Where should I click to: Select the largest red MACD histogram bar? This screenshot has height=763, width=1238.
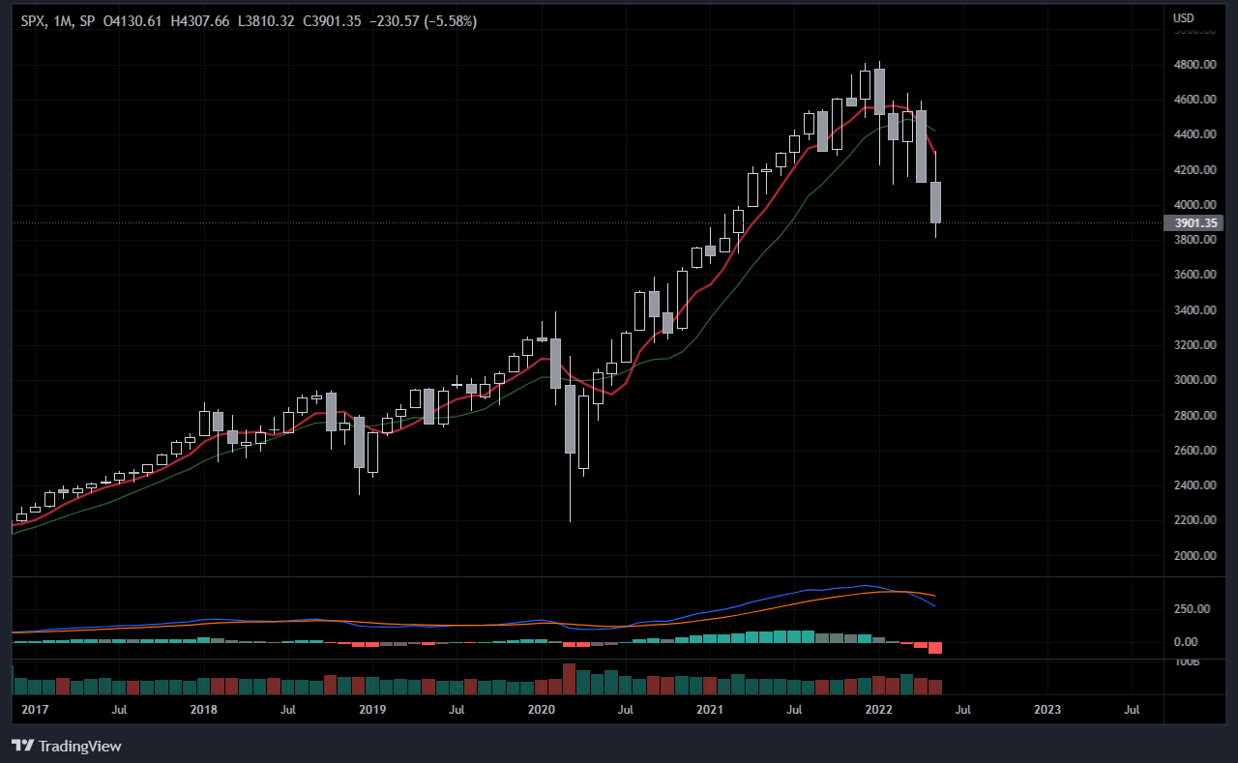click(x=935, y=647)
